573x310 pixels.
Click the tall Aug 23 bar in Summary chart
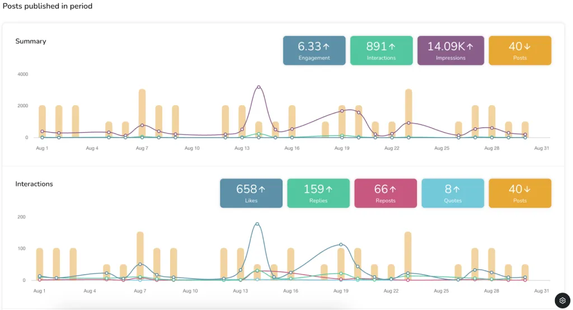tap(408, 114)
